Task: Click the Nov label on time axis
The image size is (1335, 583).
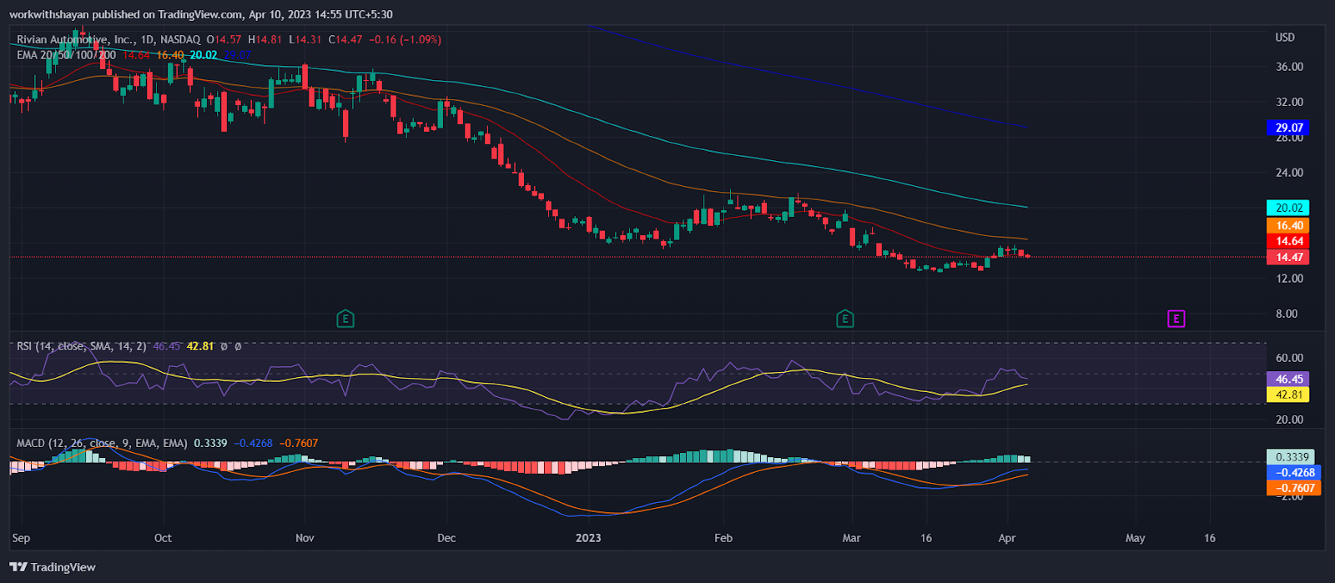Action: 305,538
